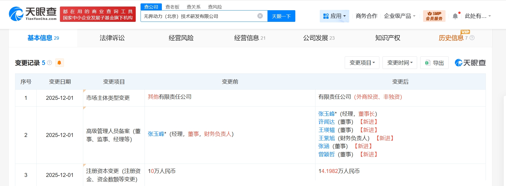
Task: Open the 变更时间 filter dropdown
Action: pyautogui.click(x=400, y=63)
